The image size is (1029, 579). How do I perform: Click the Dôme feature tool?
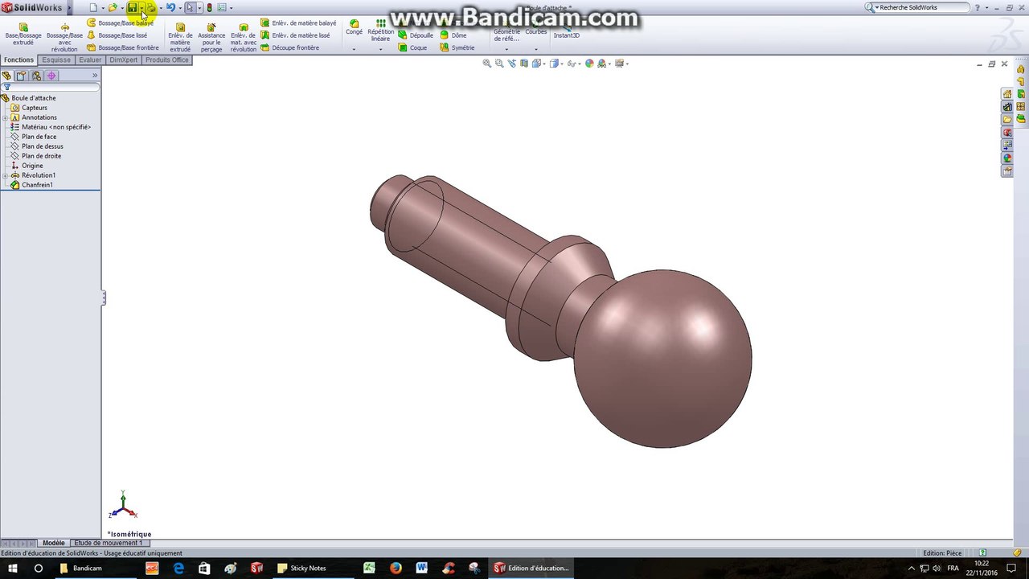[453, 35]
